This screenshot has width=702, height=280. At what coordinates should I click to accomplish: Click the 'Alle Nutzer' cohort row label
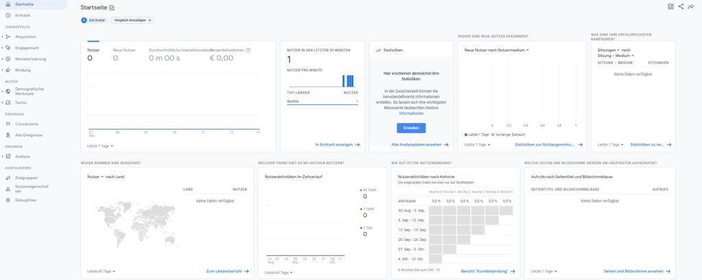point(407,200)
